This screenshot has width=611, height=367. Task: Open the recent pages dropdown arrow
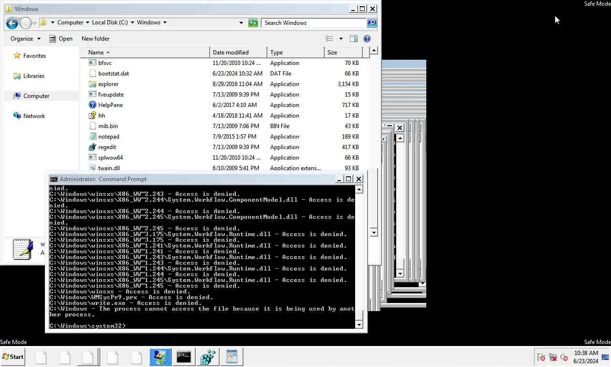(x=34, y=23)
